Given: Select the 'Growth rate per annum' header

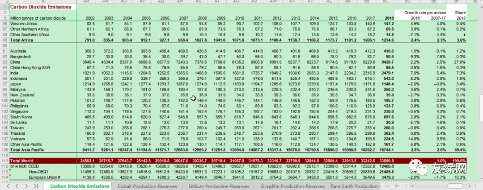Looking at the screenshot, I should 425,12.
